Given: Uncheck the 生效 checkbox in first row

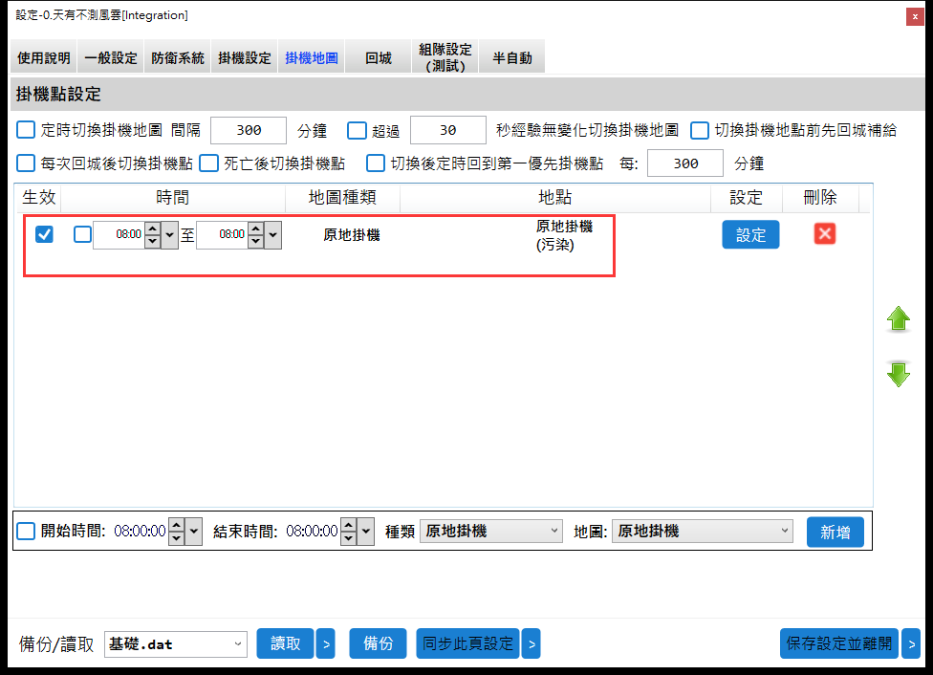Looking at the screenshot, I should coord(44,234).
